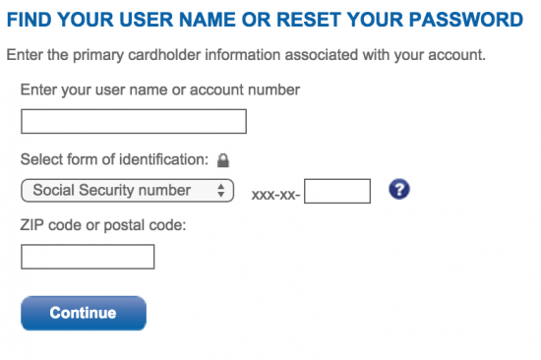The width and height of the screenshot is (541, 360).
Task: Select the ZIP code or postal code field
Action: coord(88,257)
